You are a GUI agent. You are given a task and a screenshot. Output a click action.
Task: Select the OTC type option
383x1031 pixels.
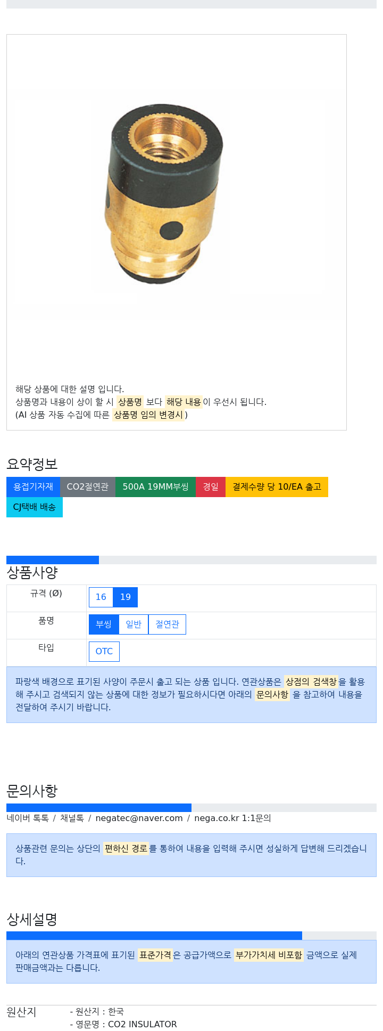(104, 652)
